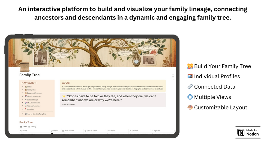Click the Children column relation arrow icon

[x=130, y=131]
